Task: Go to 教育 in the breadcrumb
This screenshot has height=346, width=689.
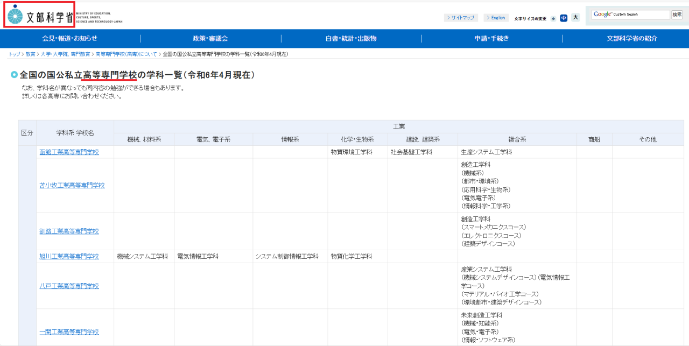Action: (31, 54)
